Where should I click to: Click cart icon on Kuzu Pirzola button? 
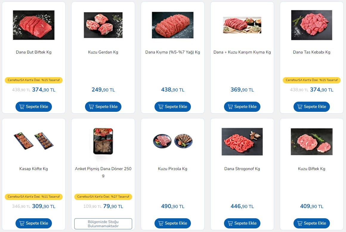coord(161,223)
